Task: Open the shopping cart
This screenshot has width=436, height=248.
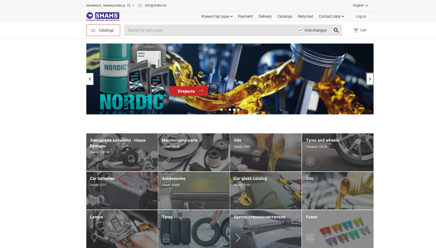Action: [x=360, y=30]
